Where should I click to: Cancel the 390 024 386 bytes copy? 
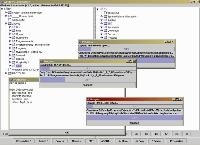(x=134, y=123)
